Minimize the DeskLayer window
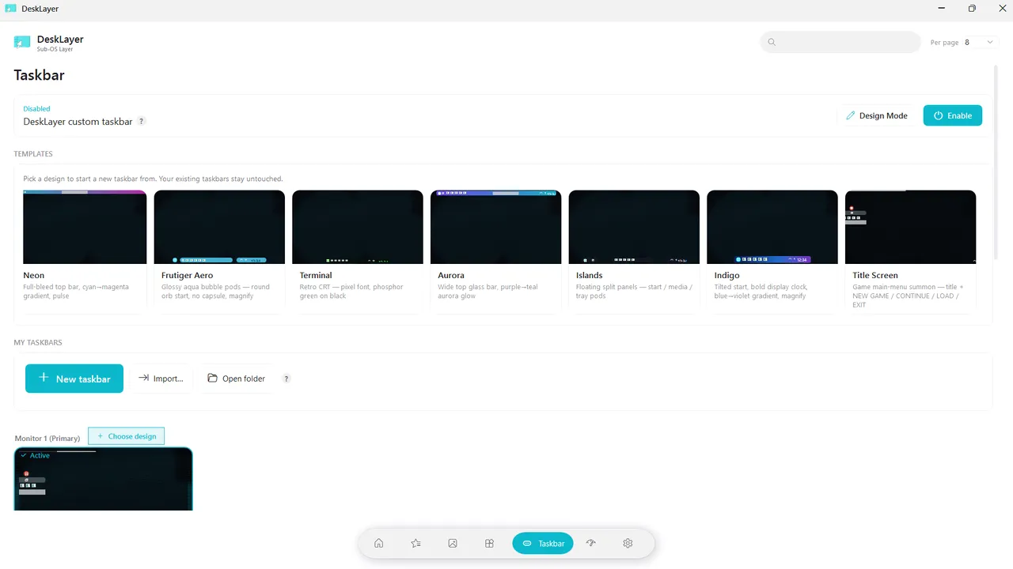The height and width of the screenshot is (569, 1013). [x=942, y=9]
